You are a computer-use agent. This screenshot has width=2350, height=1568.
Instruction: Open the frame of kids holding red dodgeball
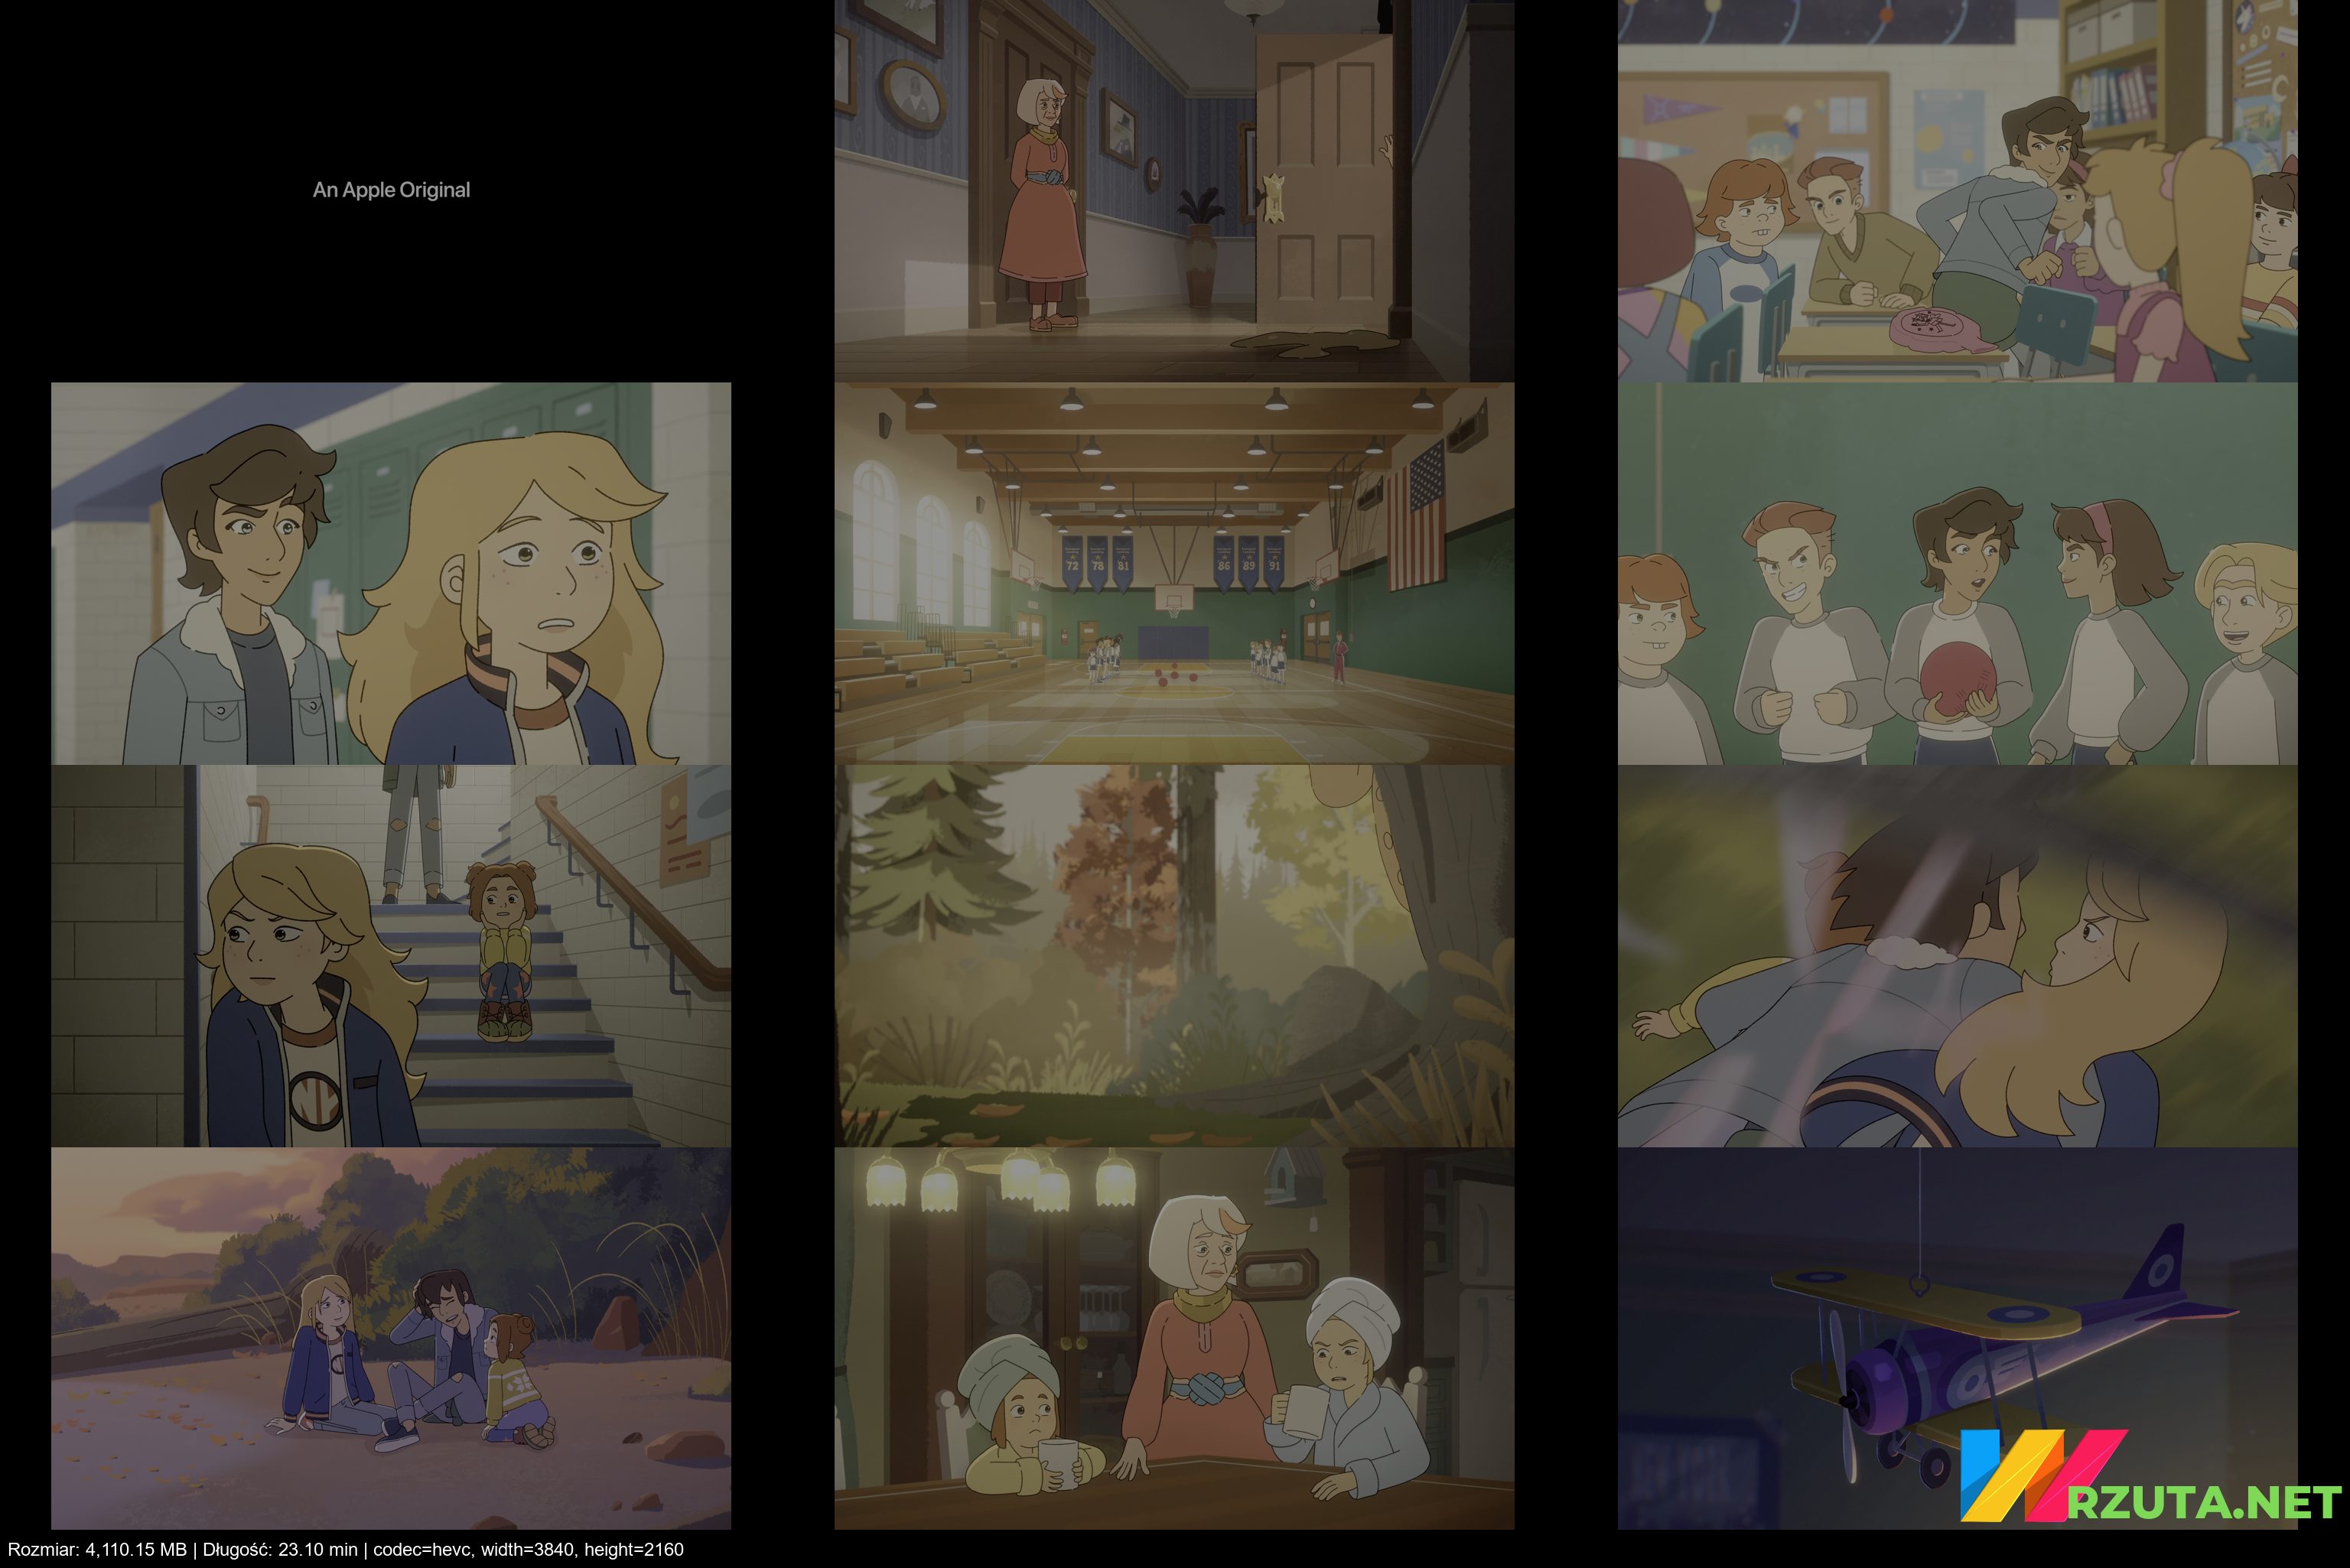coord(1957,573)
